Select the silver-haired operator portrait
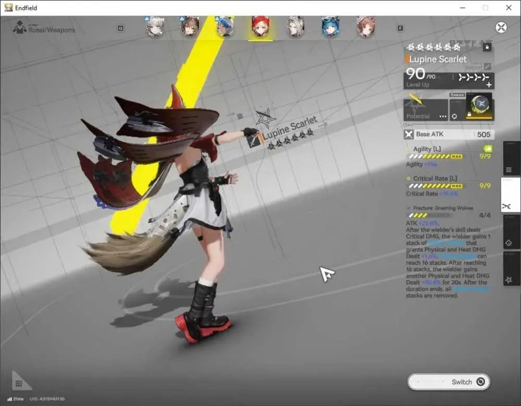Screen dimensions: 521x406 click(296, 27)
